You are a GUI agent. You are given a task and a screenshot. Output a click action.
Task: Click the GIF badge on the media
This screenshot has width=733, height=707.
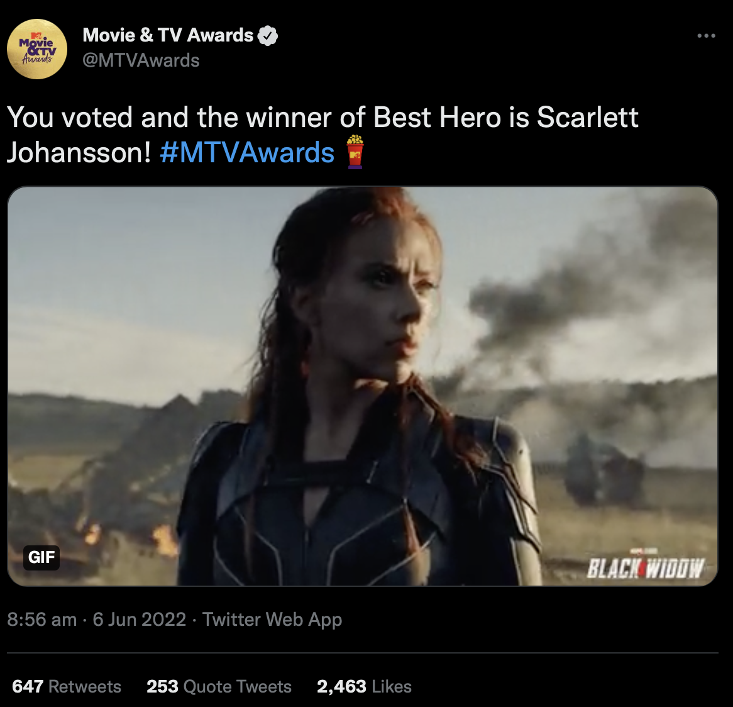(41, 557)
